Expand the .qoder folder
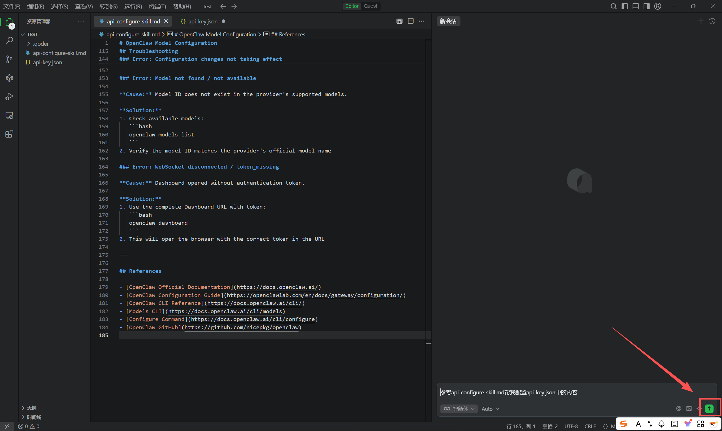 point(41,44)
